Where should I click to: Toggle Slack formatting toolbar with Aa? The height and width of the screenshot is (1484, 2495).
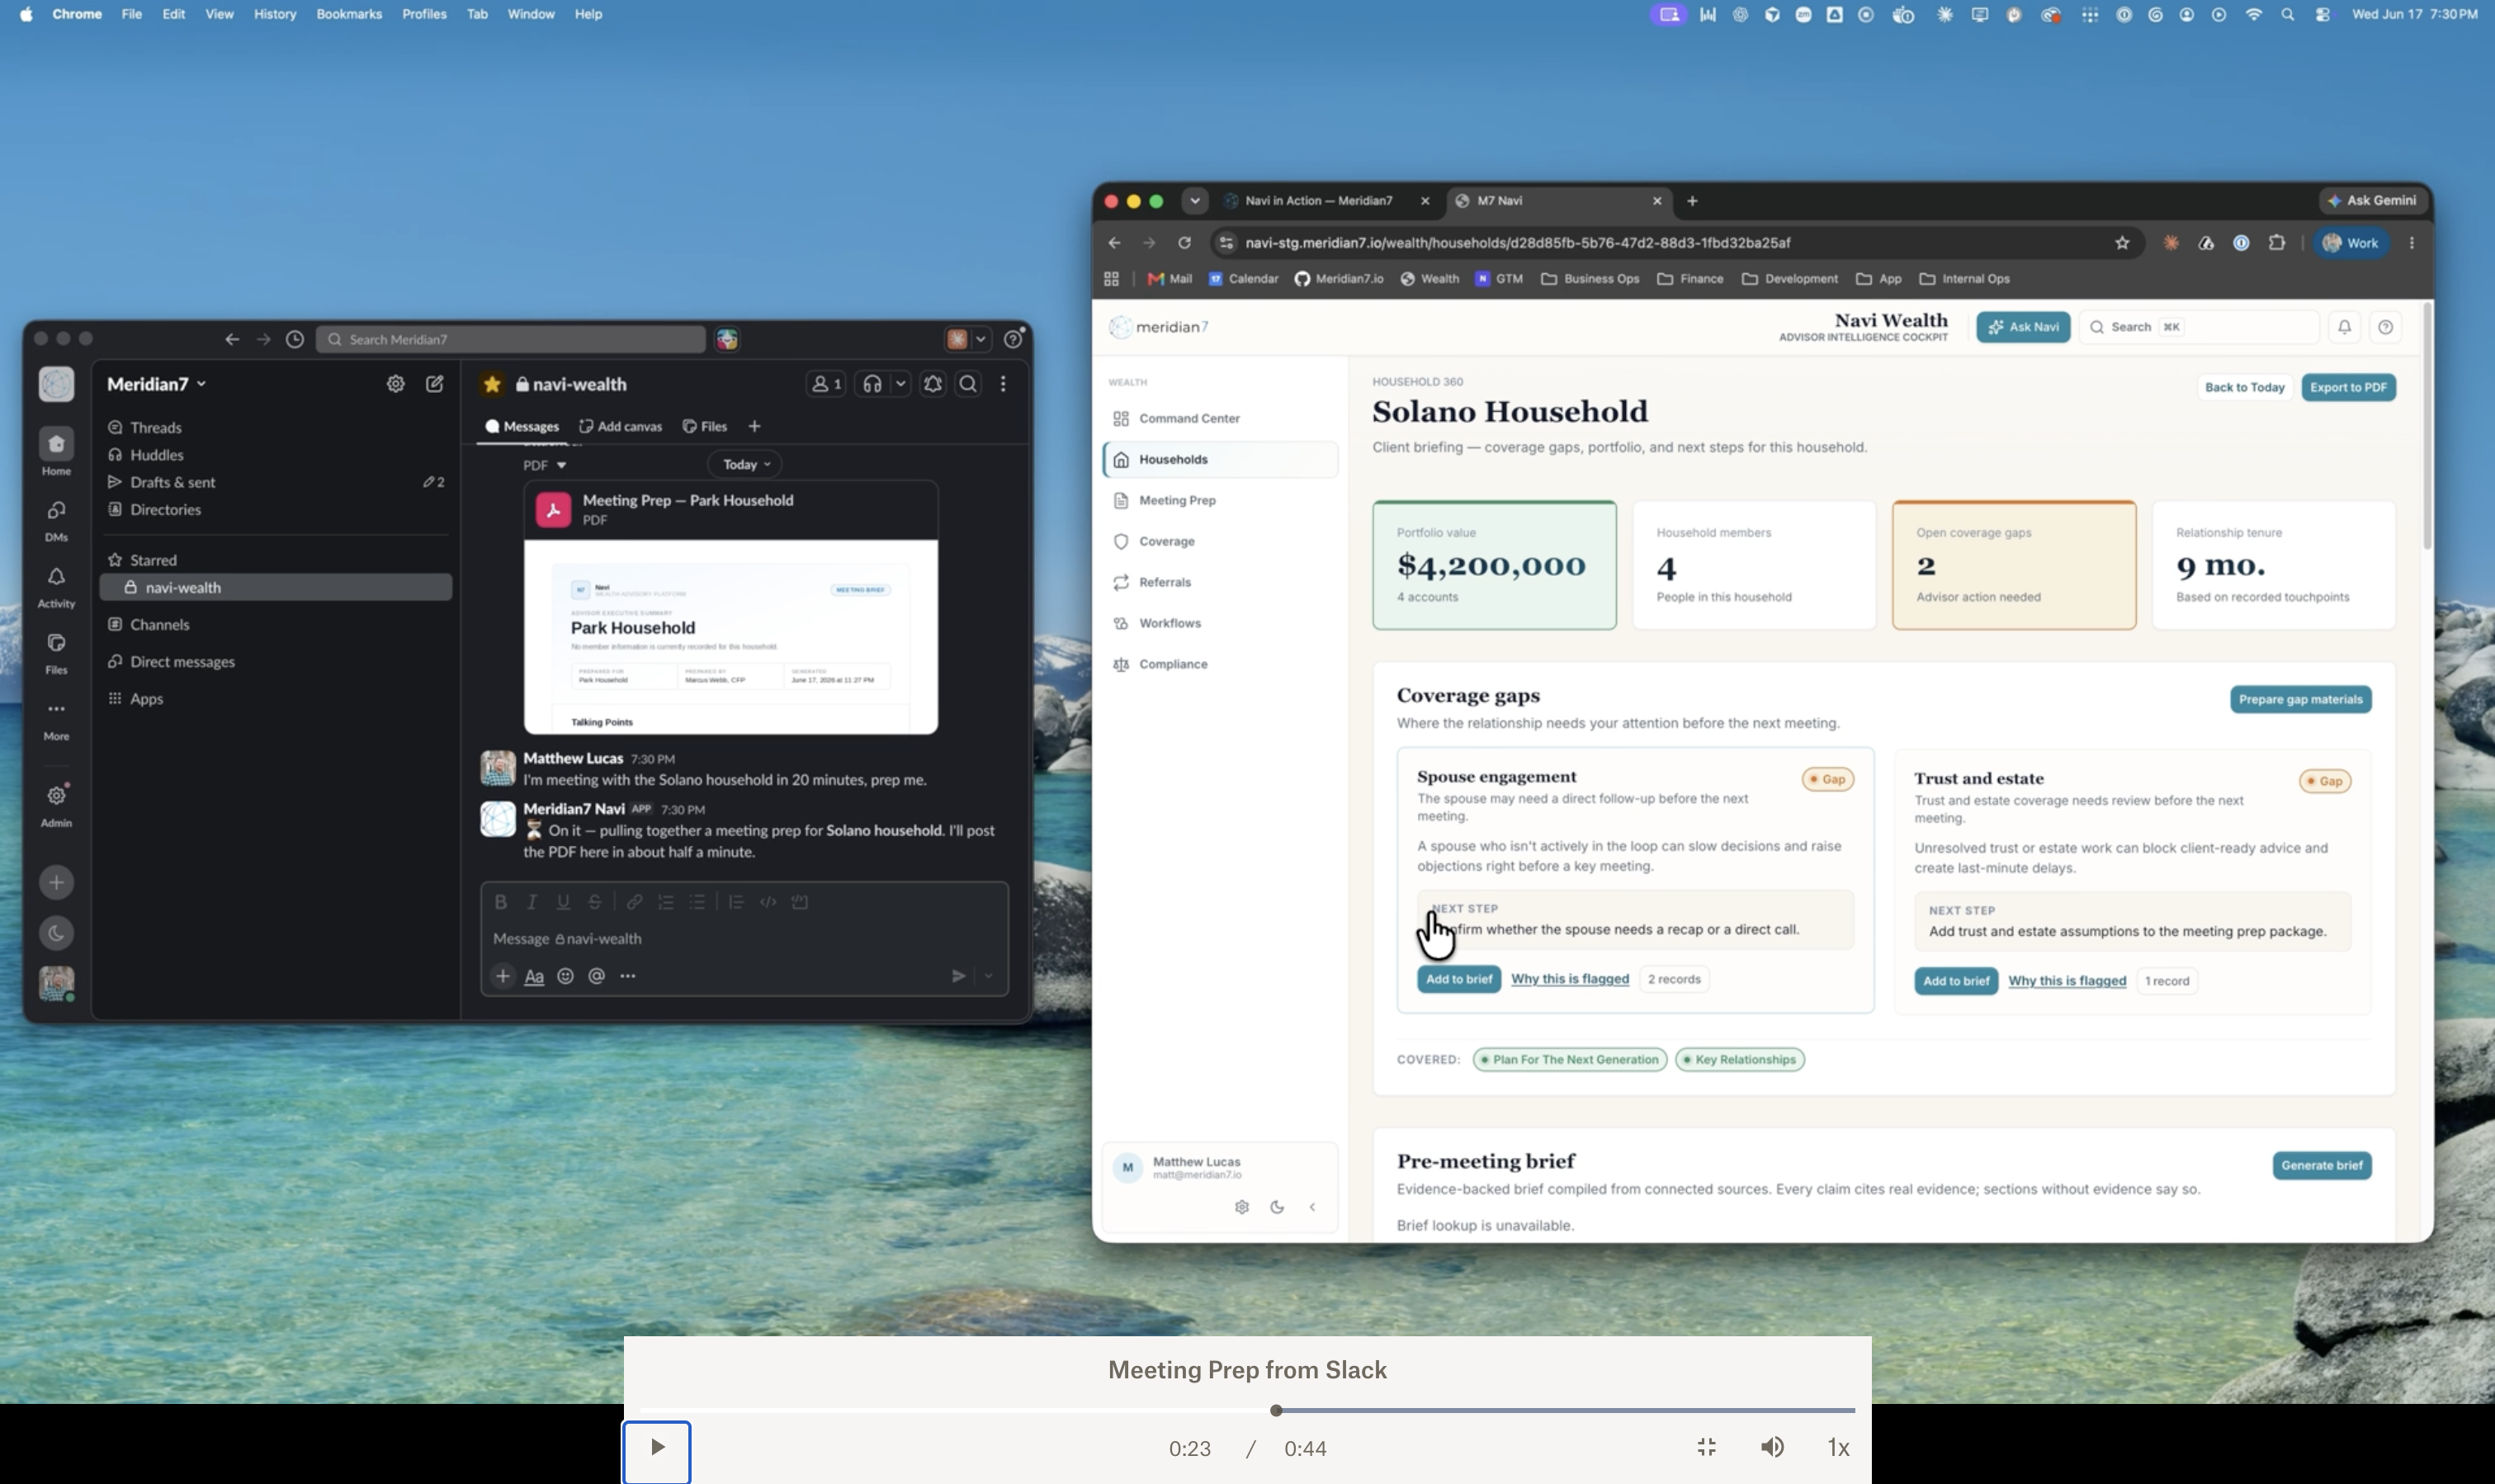[x=534, y=976]
